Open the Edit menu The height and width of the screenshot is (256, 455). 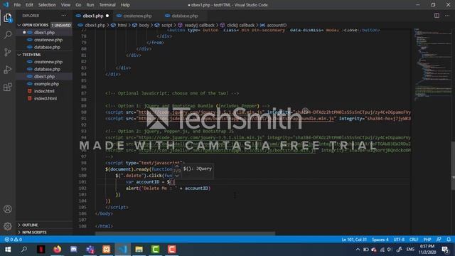tap(29, 5)
